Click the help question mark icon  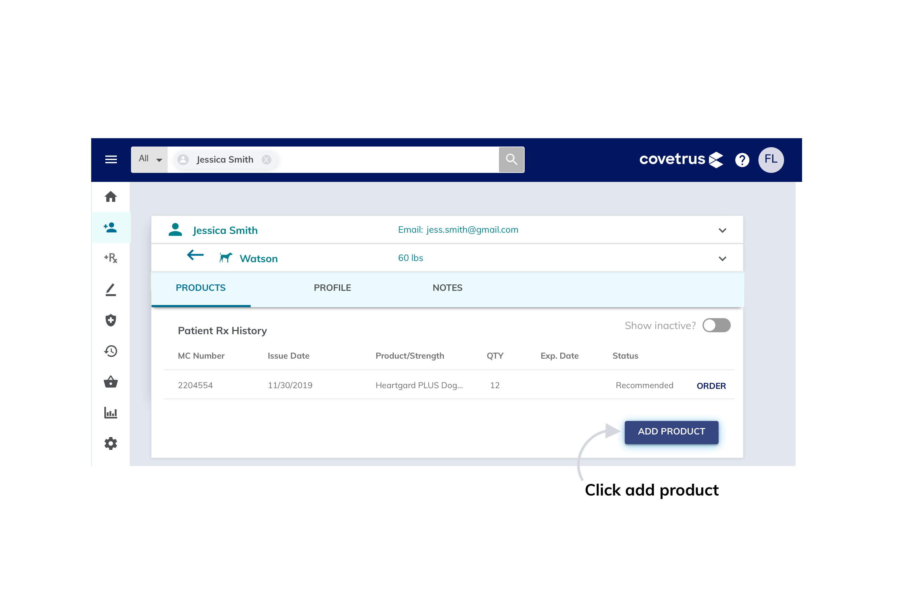coord(742,160)
